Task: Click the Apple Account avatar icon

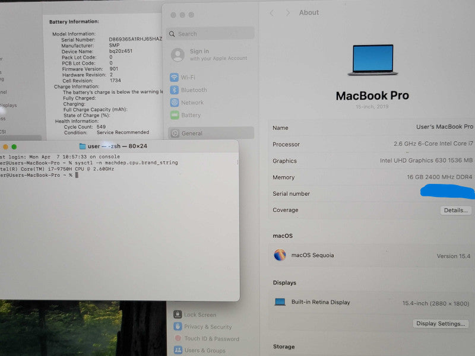Action: [178, 55]
